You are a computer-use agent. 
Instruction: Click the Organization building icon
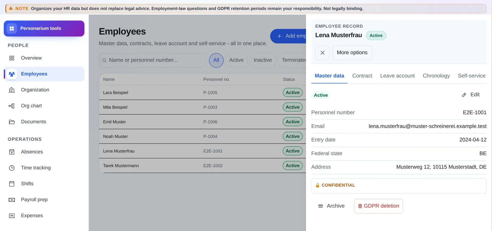[x=12, y=90]
